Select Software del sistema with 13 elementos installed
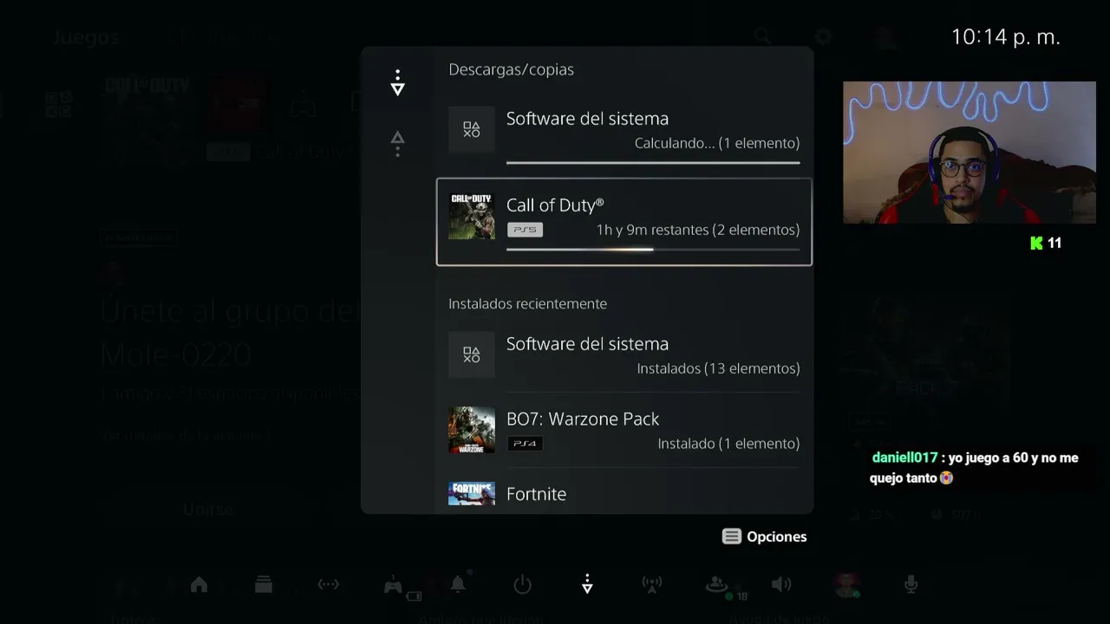This screenshot has height=624, width=1110. tap(624, 355)
